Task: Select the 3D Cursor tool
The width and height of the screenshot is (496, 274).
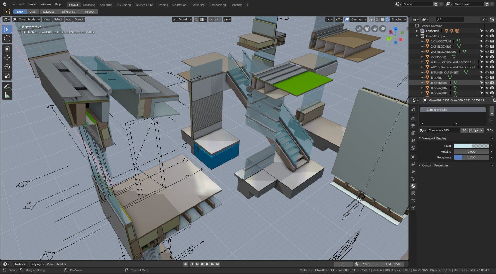Action: coord(7,38)
